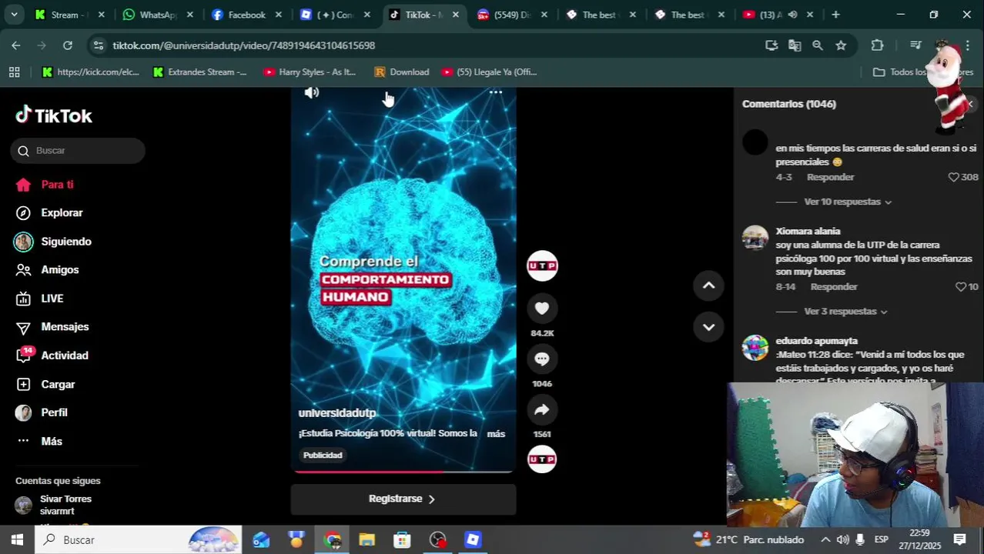The height and width of the screenshot is (554, 984).
Task: Open the media control icon in toolbar
Action: tap(915, 45)
